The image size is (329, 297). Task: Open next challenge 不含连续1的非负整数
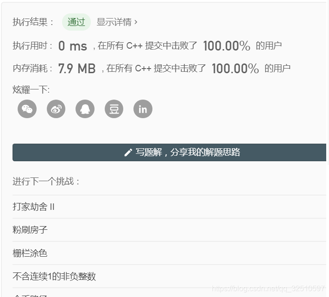pos(54,277)
